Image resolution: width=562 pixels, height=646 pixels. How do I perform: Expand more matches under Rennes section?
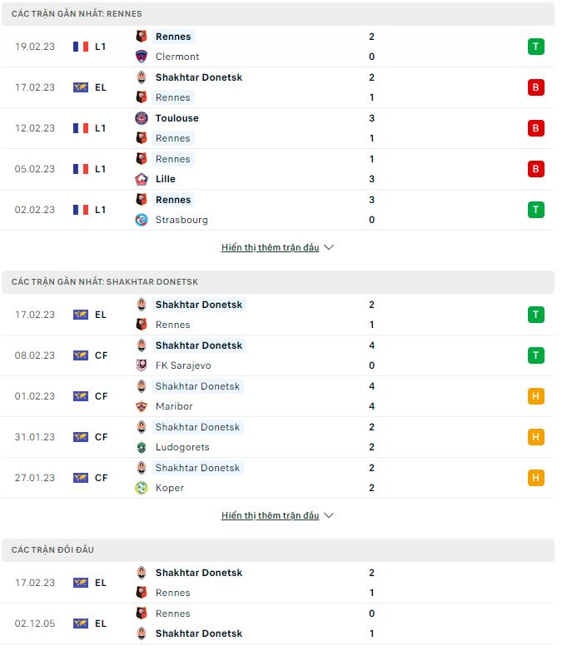(270, 247)
